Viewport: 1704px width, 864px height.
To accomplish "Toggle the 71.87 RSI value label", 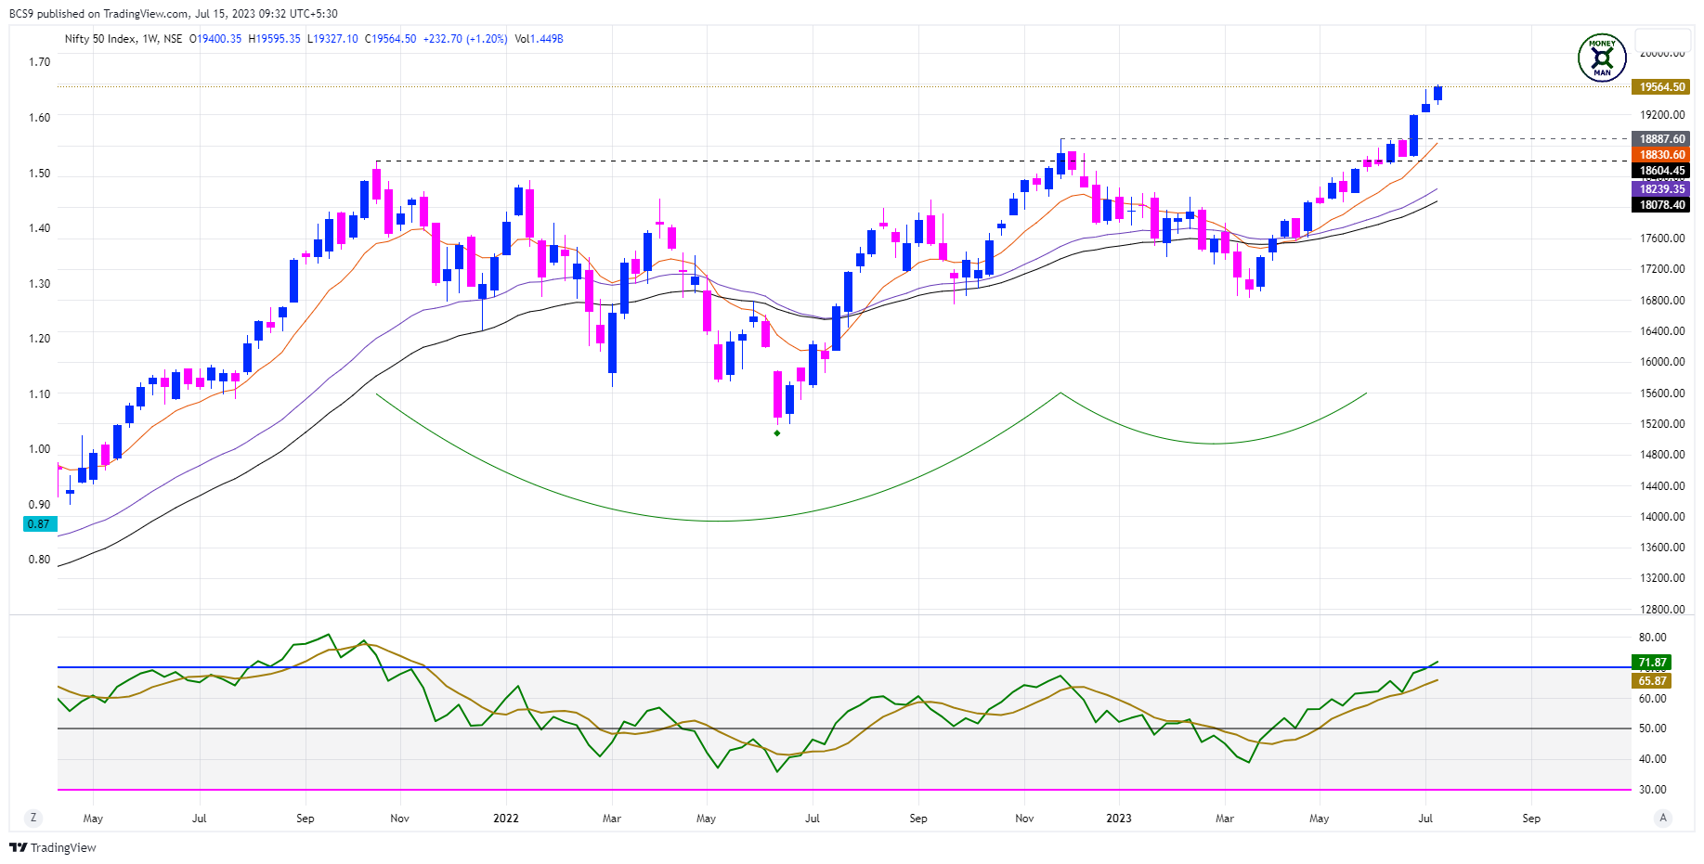I will click(1650, 663).
